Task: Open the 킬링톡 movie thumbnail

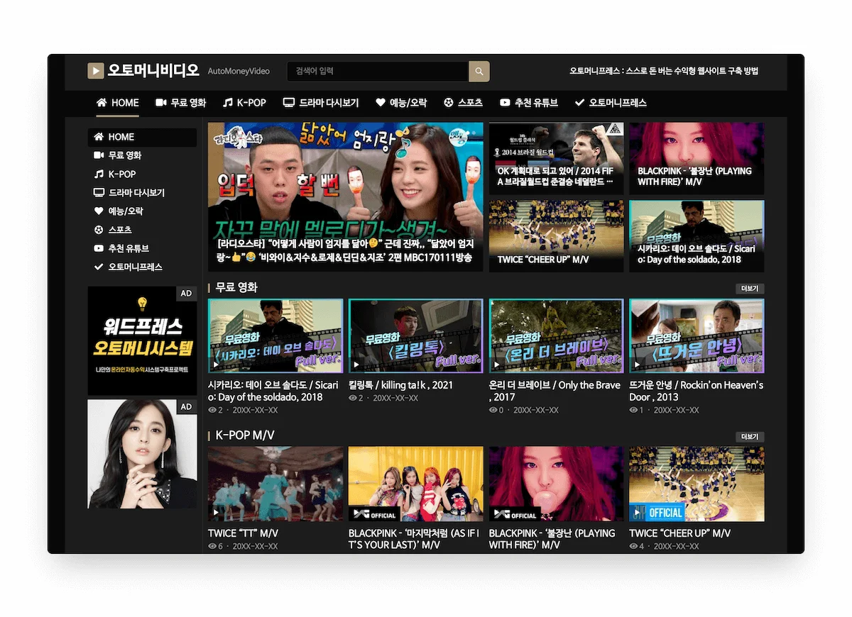Action: click(x=416, y=336)
